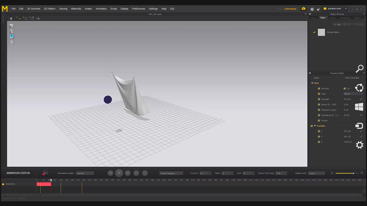Click the large magnifier search overlay icon
The image size is (367, 206).
point(360,69)
